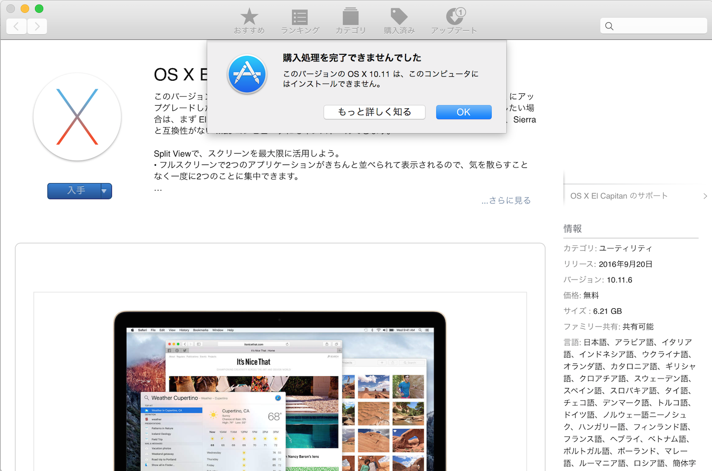This screenshot has width=712, height=471.
Task: Click the App Store icon in the dialog
Action: pyautogui.click(x=247, y=74)
